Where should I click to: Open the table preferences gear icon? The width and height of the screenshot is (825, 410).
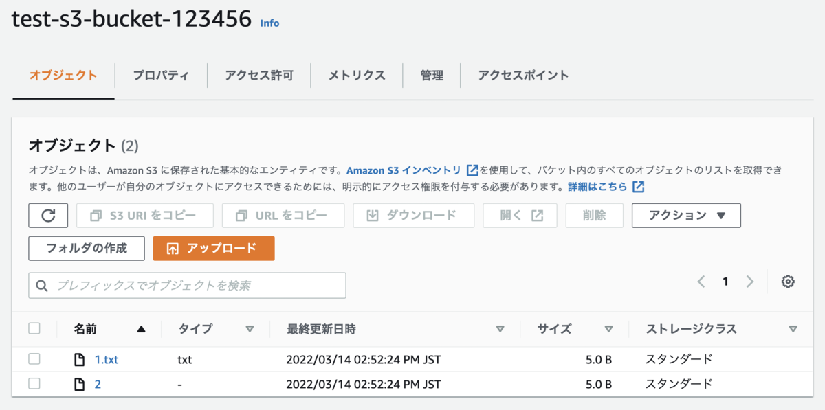pos(788,282)
